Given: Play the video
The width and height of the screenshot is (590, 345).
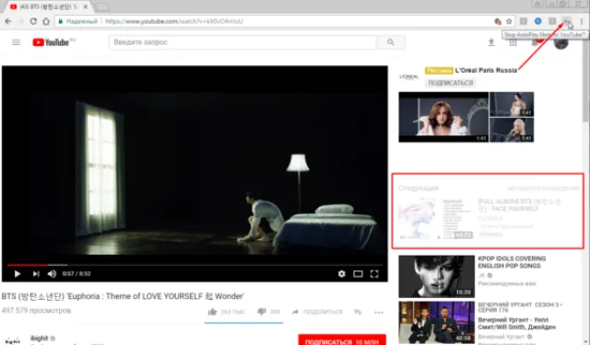Looking at the screenshot, I should 18,273.
